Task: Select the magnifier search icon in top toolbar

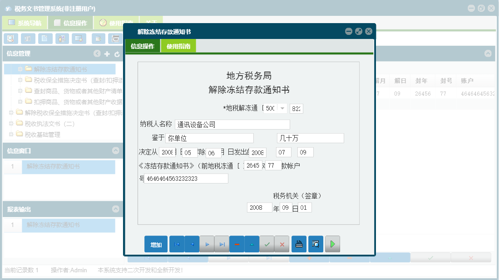Action: pyautogui.click(x=10, y=39)
